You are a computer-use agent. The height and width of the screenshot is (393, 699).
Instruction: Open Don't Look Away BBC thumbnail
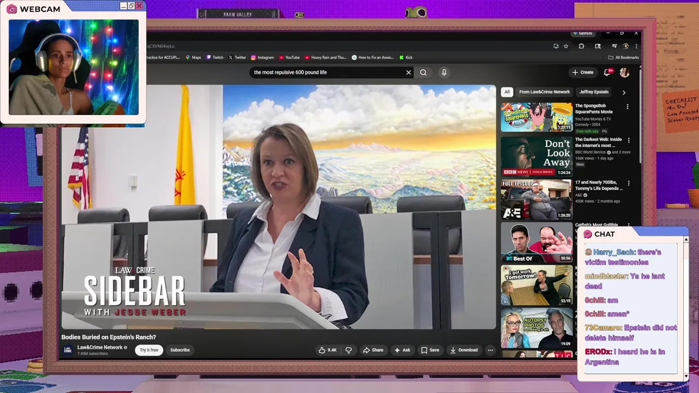pyautogui.click(x=537, y=156)
